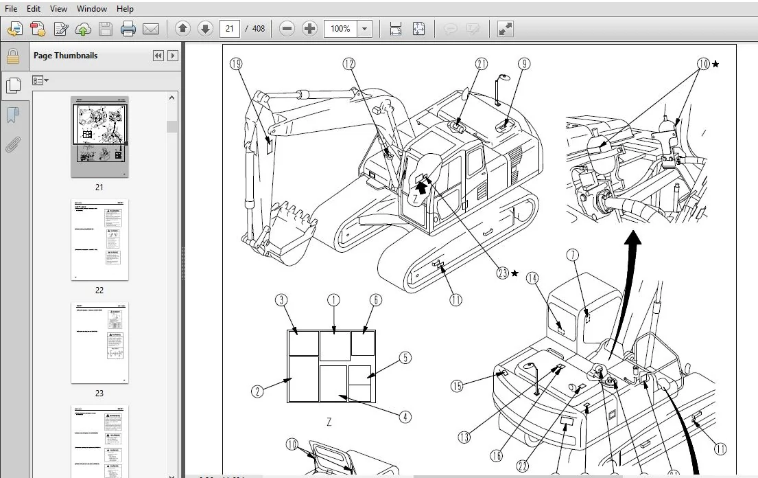Click the detail view letter Z label

pyautogui.click(x=329, y=422)
